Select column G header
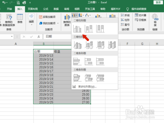Viewport: 164px width, 123px height. 142,44
